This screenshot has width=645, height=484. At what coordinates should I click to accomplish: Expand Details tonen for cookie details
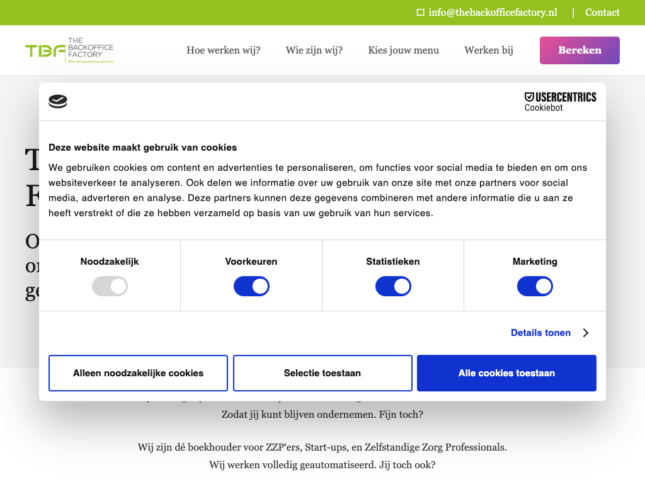click(x=540, y=333)
